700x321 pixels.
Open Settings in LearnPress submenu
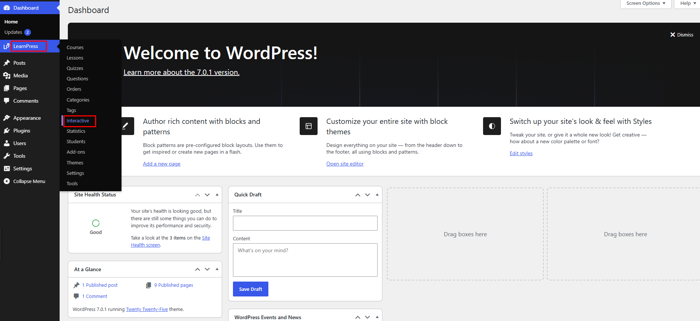[x=75, y=173]
